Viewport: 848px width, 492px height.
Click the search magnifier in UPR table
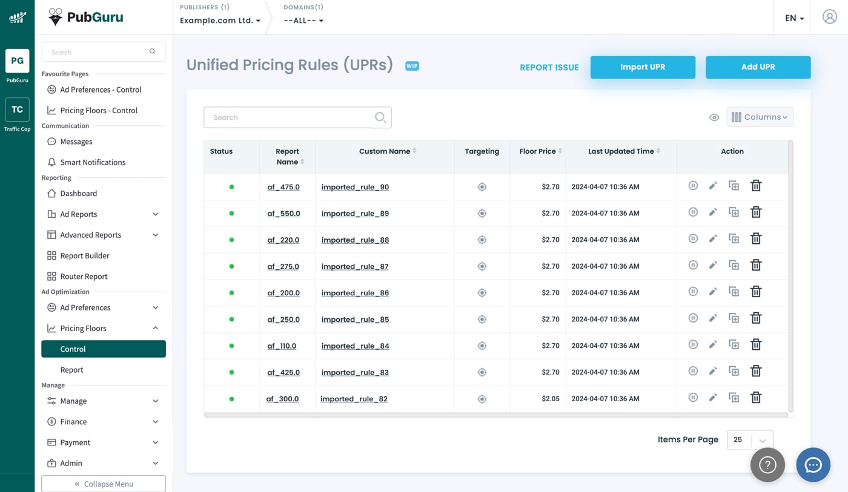coord(380,117)
